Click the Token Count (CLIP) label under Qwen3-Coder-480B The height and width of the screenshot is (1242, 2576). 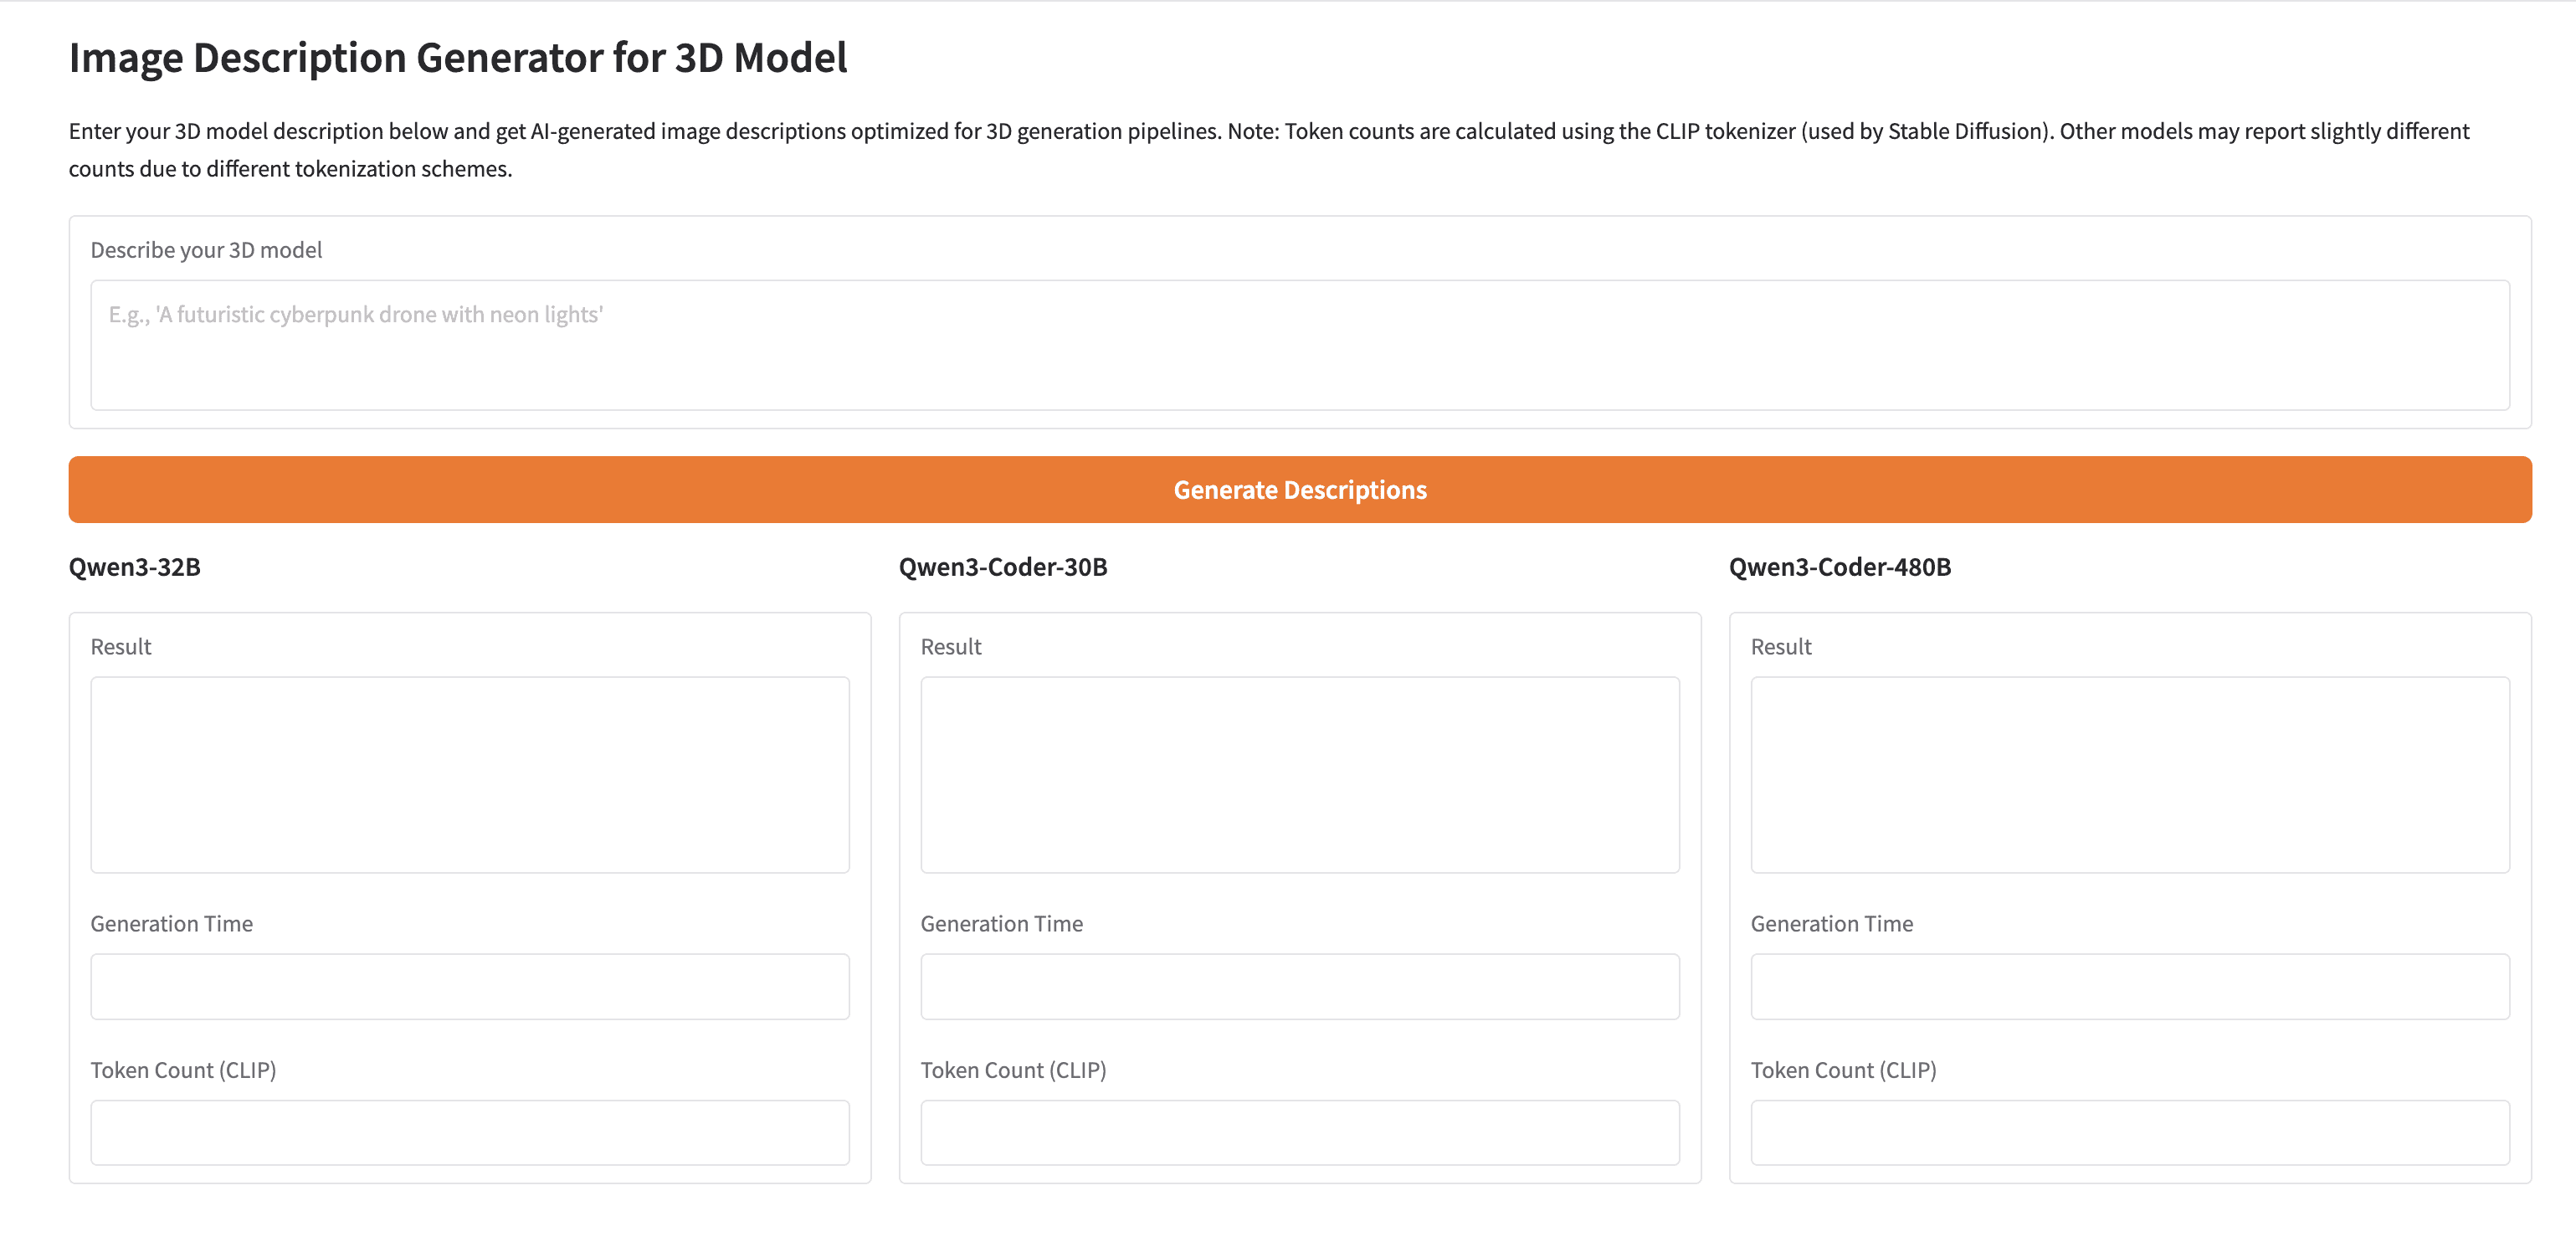pos(1843,1070)
